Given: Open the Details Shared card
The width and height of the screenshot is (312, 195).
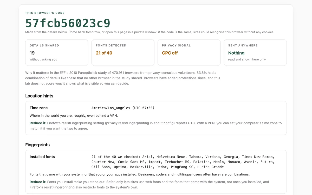Looking at the screenshot, I should 57,53.
